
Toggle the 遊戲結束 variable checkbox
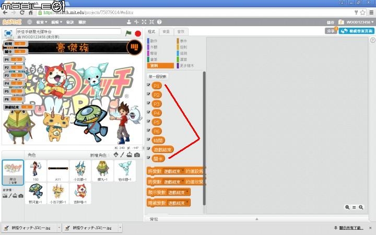pos(148,149)
